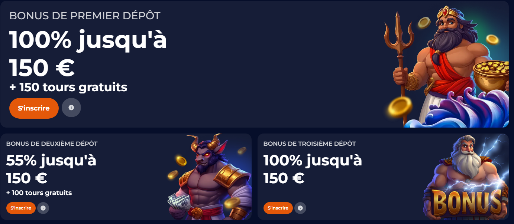514x224 pixels.
Task: Click S'inscrire under first deposit bonus
Action: pos(34,108)
